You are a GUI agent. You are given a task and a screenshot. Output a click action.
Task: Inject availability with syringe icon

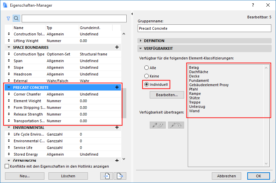[x=176, y=125]
